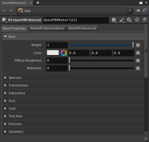Click the Metalness label
The height and width of the screenshot is (142, 149).
click(34, 68)
